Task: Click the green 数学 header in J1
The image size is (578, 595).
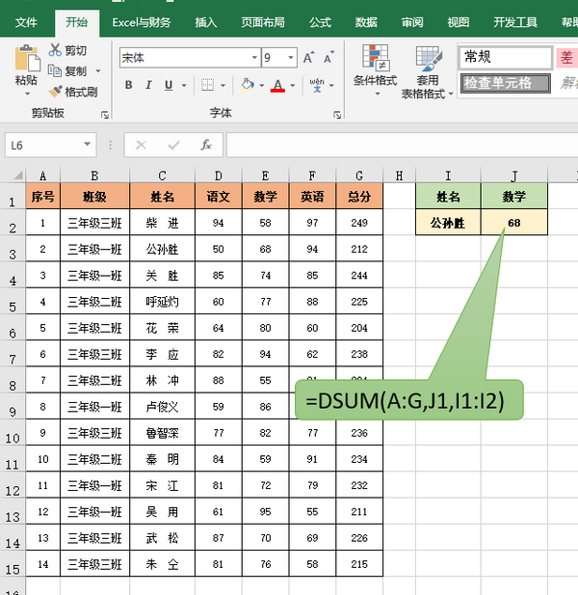Action: [x=514, y=197]
